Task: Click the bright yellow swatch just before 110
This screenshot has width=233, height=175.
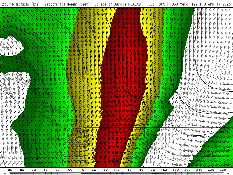Action: (78, 174)
